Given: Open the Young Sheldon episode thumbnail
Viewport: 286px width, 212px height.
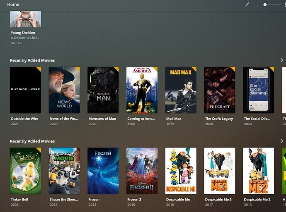Looking at the screenshot, I should (x=25, y=19).
